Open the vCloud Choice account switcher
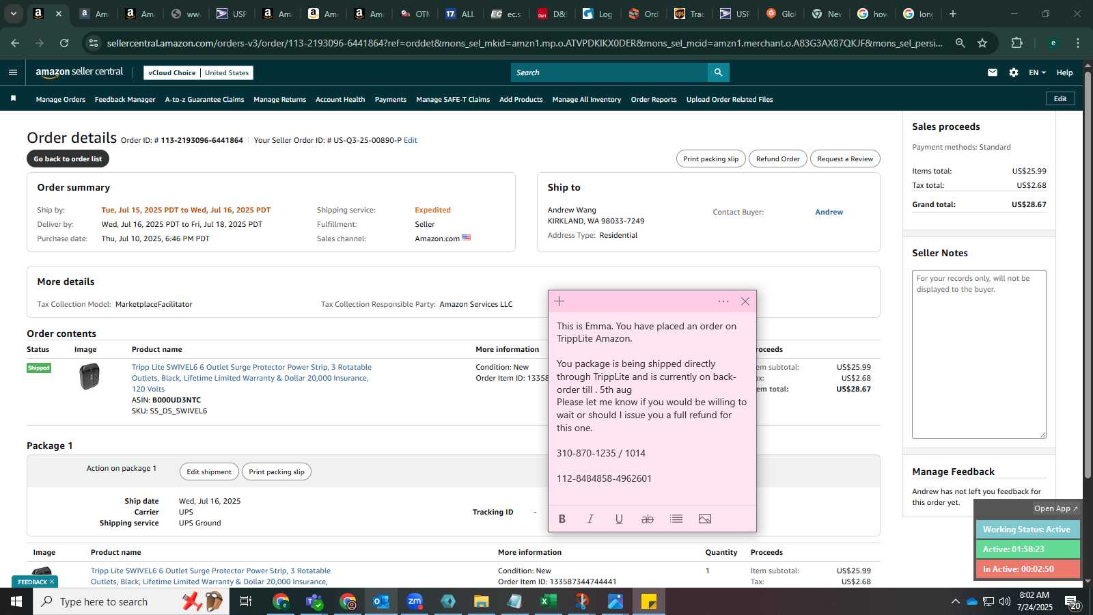The image size is (1093, 615). [198, 72]
